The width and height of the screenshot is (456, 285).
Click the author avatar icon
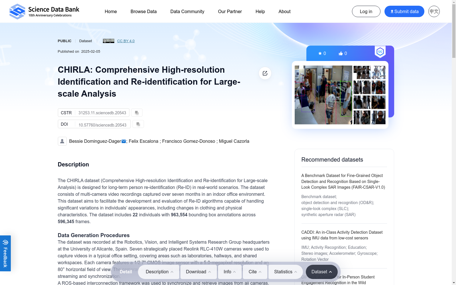(62, 141)
